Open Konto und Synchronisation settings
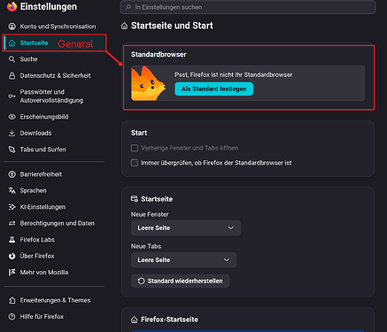Viewport: 387px width, 332px height. (x=54, y=27)
